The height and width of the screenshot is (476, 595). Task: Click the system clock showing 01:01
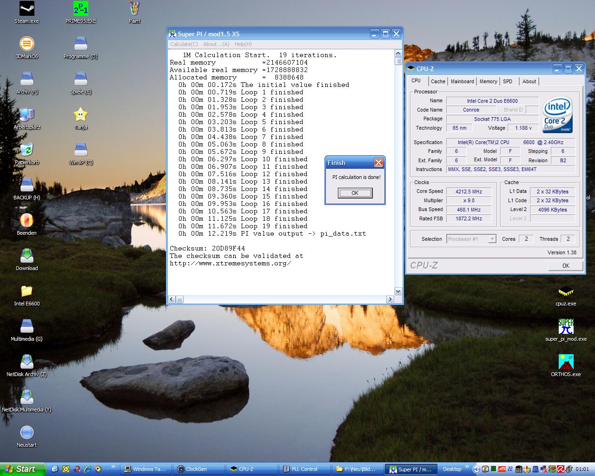click(582, 469)
